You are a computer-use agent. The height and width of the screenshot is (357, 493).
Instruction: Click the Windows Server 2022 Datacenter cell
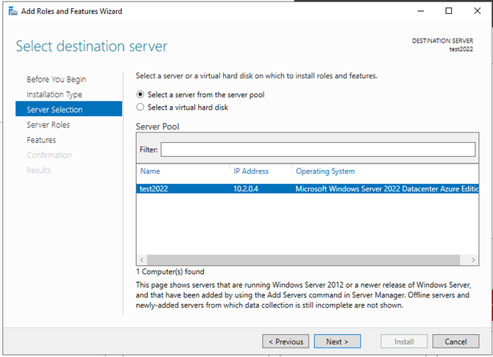[x=387, y=188]
